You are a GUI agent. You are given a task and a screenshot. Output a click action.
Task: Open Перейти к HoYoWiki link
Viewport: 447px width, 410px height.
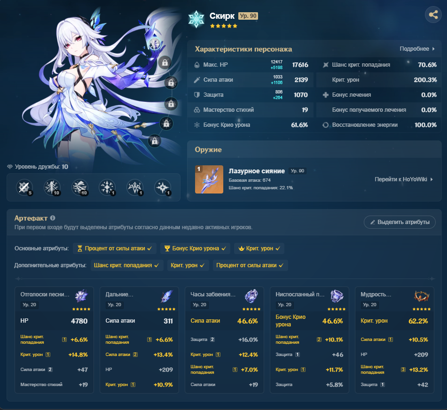pyautogui.click(x=404, y=179)
